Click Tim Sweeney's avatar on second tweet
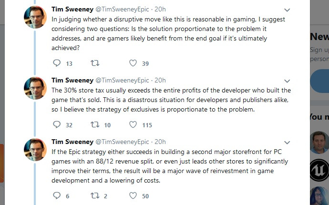 (x=35, y=88)
